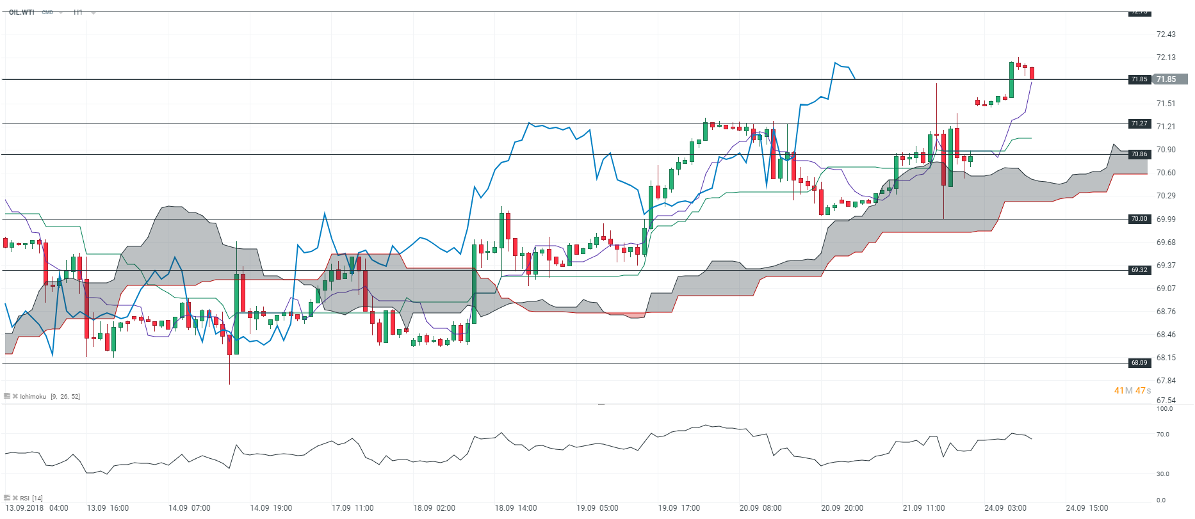Open Ichimoku indicator settings icon
Viewport: 1195px width, 519px height.
coord(7,397)
